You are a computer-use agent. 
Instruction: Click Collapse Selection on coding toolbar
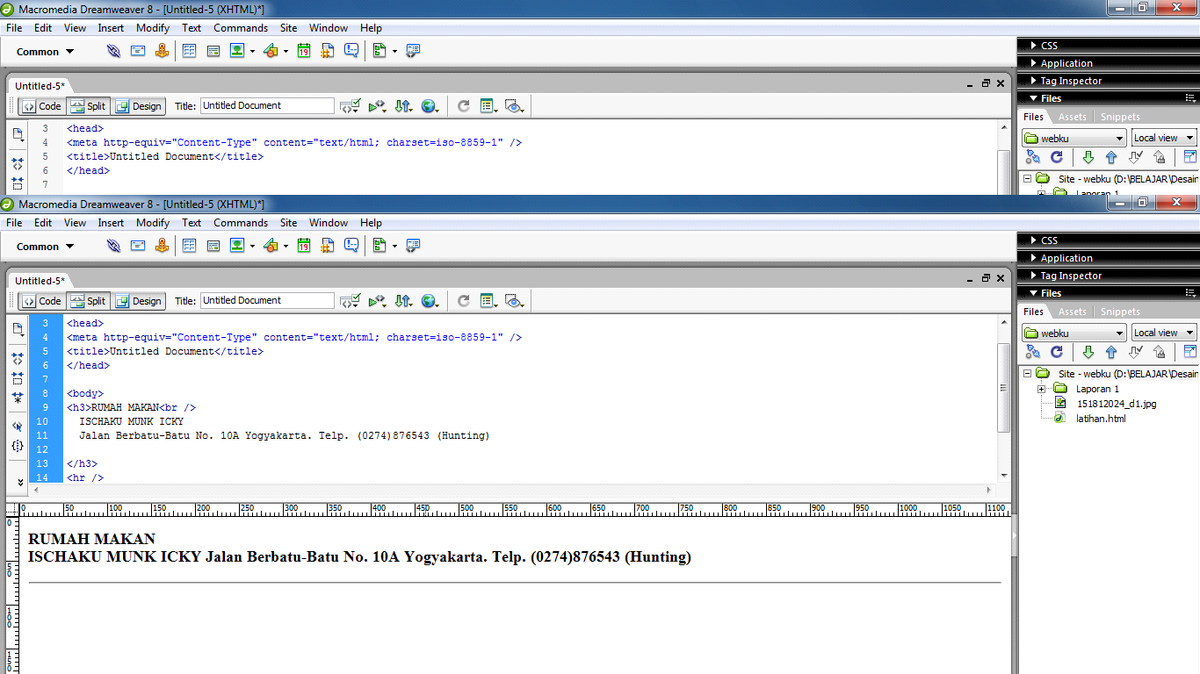[x=18, y=378]
